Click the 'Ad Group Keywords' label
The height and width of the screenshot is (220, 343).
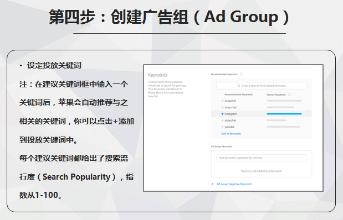pos(221,146)
